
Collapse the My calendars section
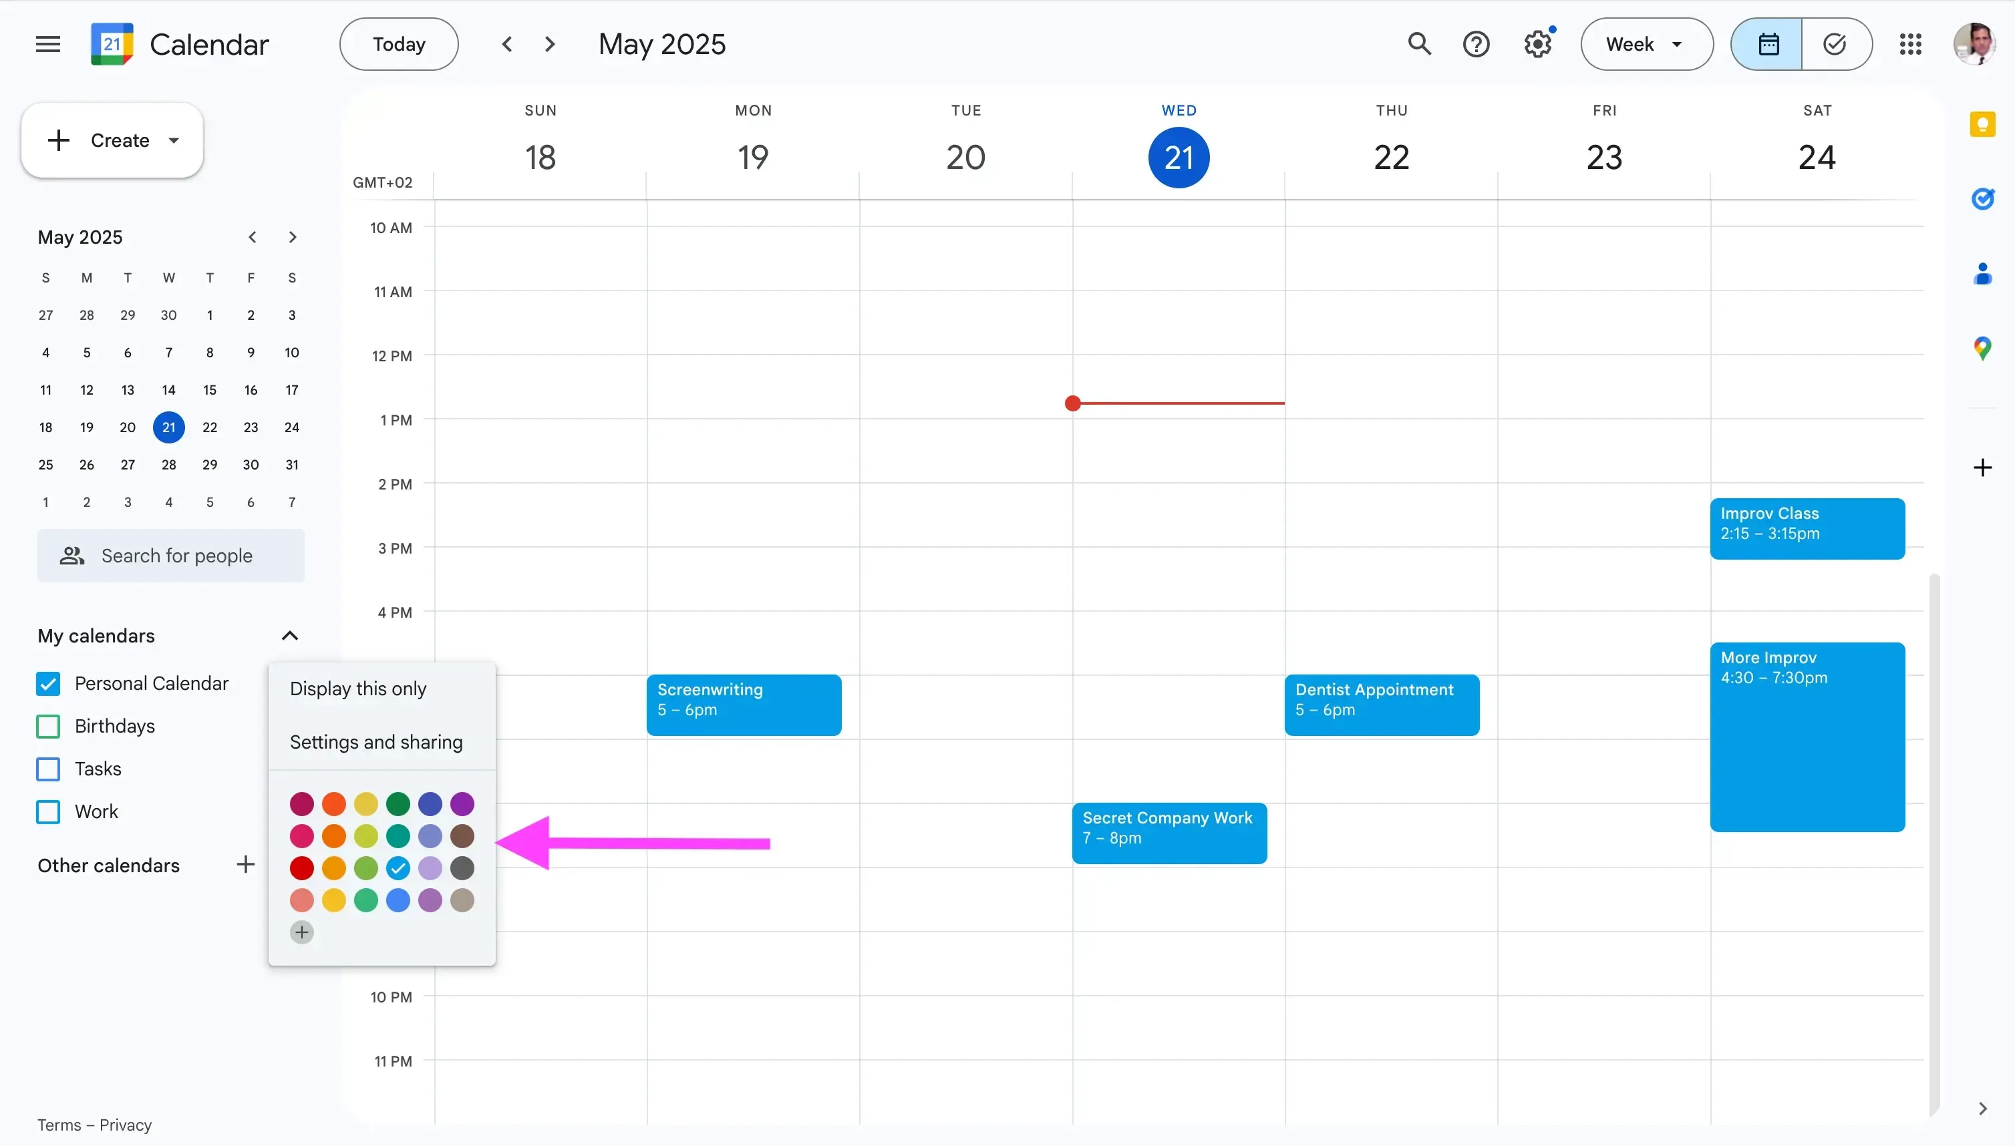(290, 635)
